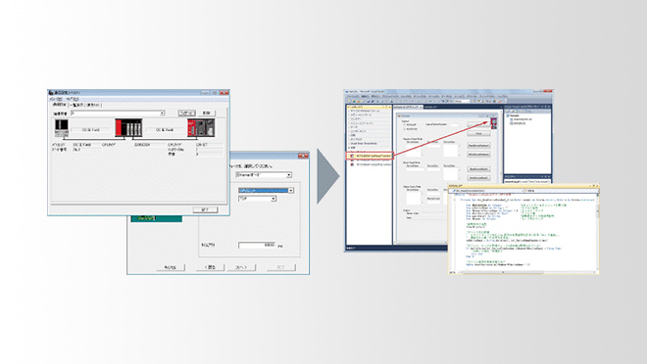Open the Sample project node in Solution Explorer
Image resolution: width=647 pixels, height=364 pixels.
point(514,115)
